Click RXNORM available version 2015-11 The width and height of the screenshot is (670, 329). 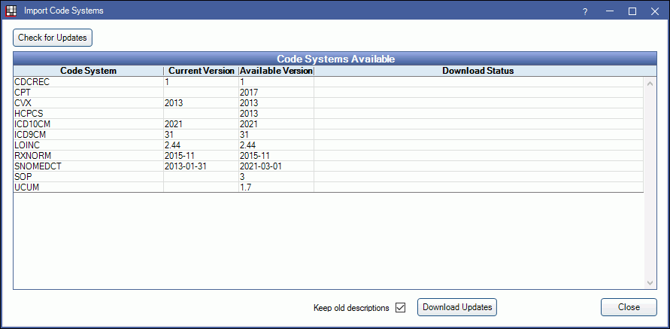coord(255,156)
